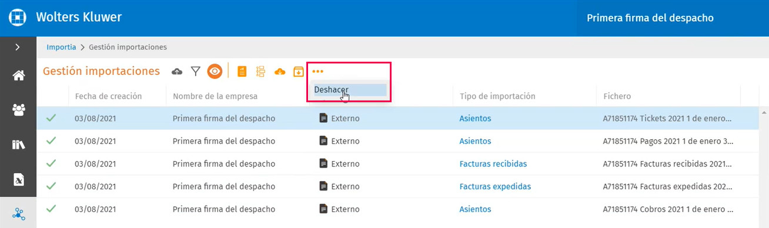Open the users group sidebar icon
769x228 pixels.
[18, 110]
